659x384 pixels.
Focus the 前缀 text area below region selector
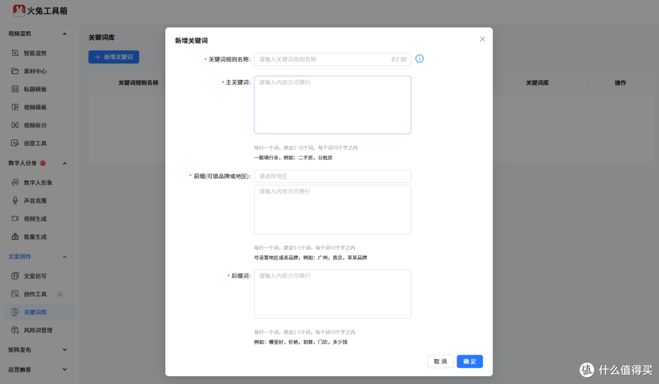(333, 209)
